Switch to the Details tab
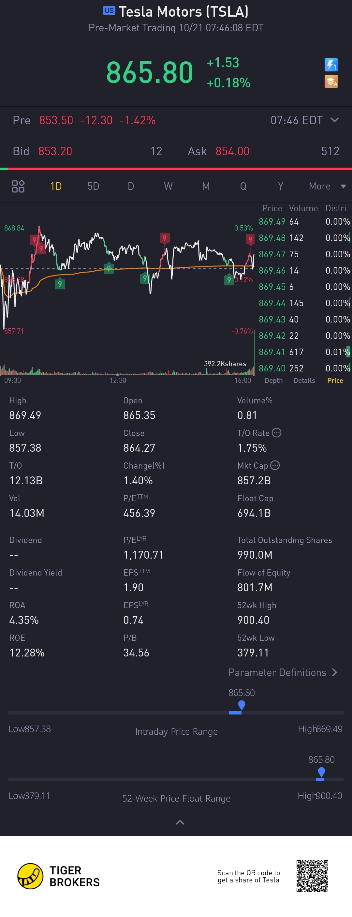 coord(304,380)
